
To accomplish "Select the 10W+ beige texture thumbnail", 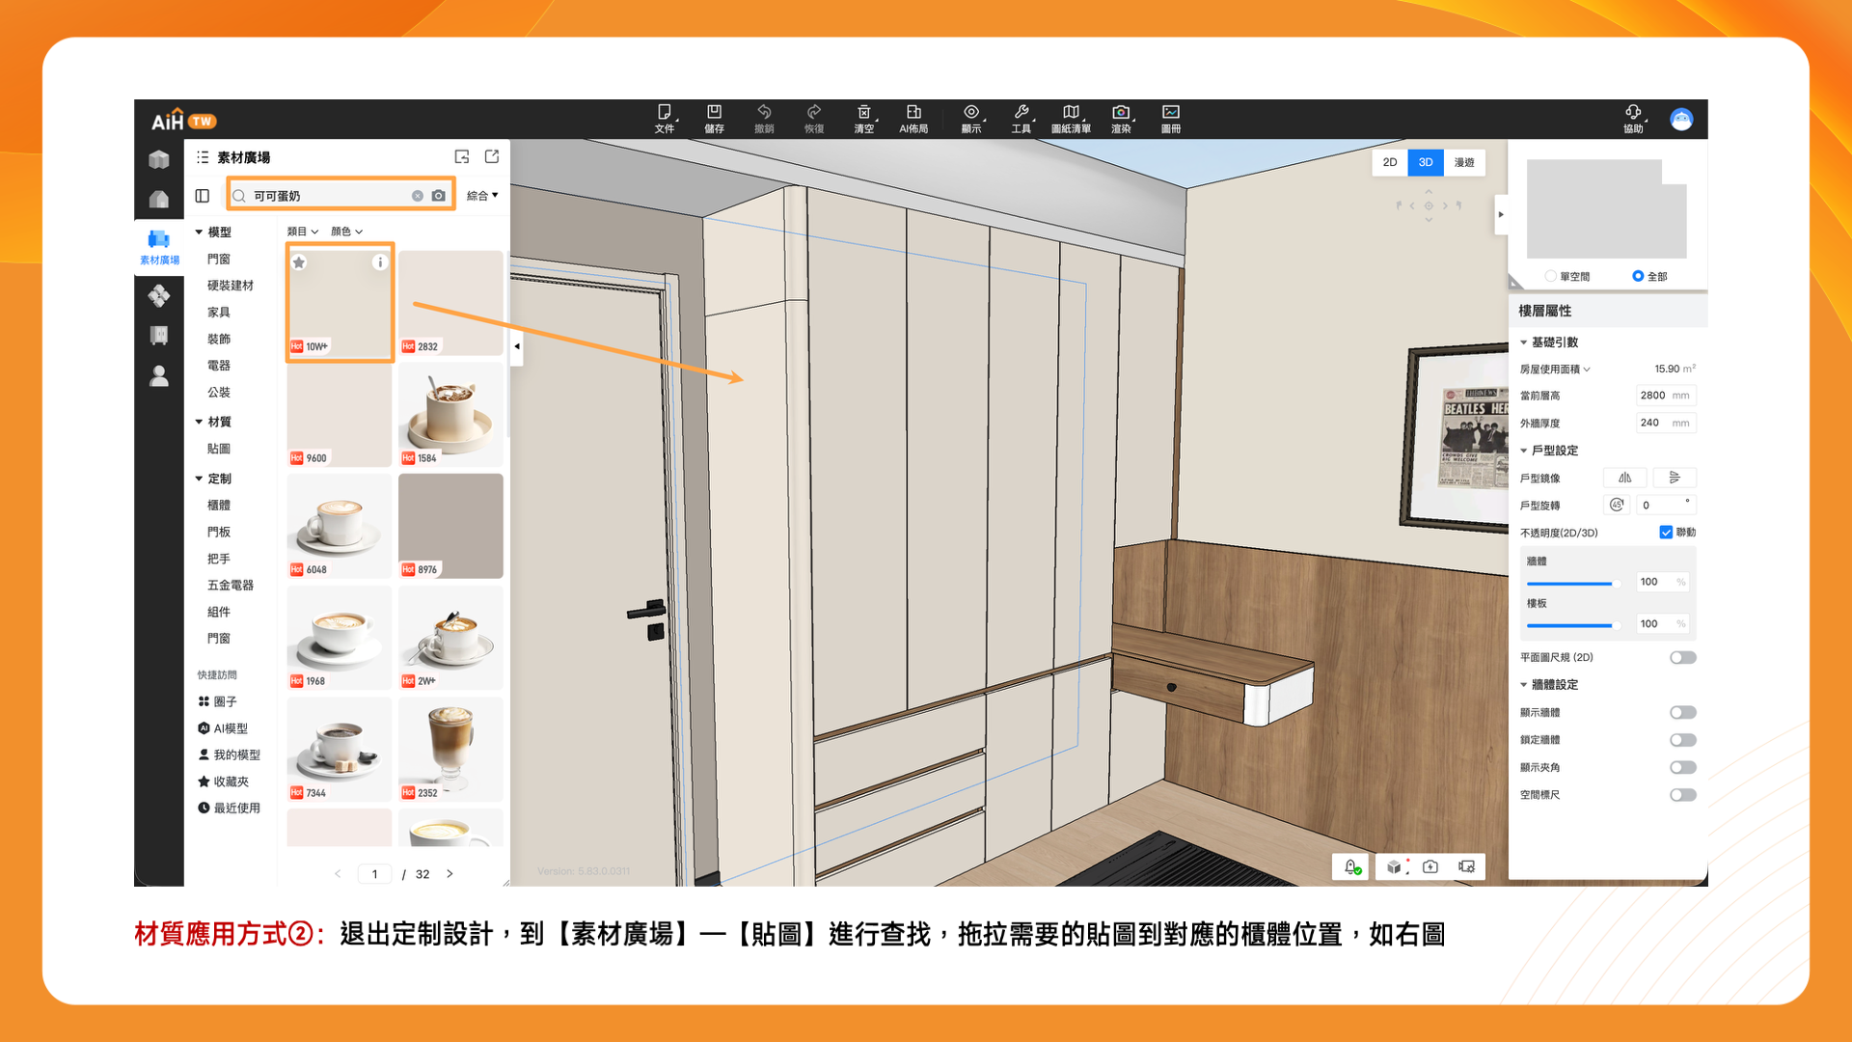I will pyautogui.click(x=340, y=303).
